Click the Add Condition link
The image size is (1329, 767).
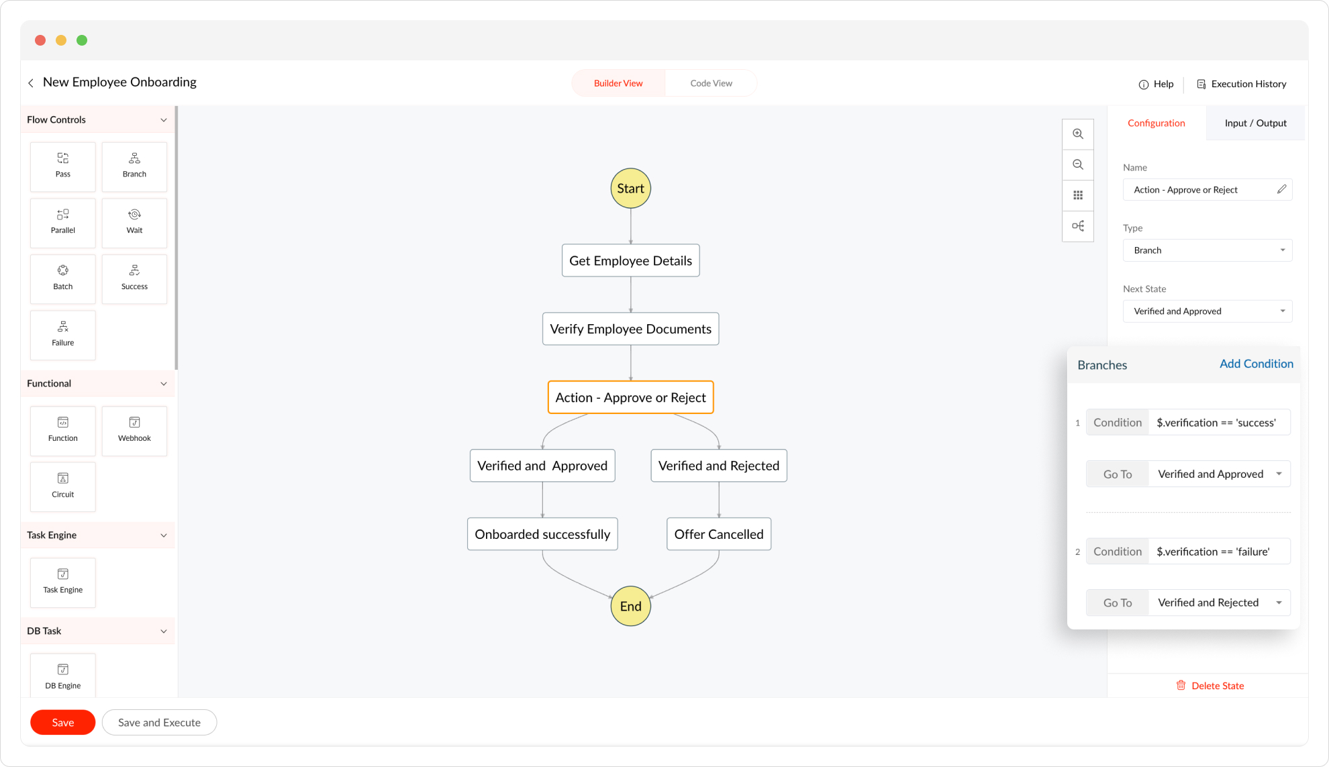point(1256,364)
